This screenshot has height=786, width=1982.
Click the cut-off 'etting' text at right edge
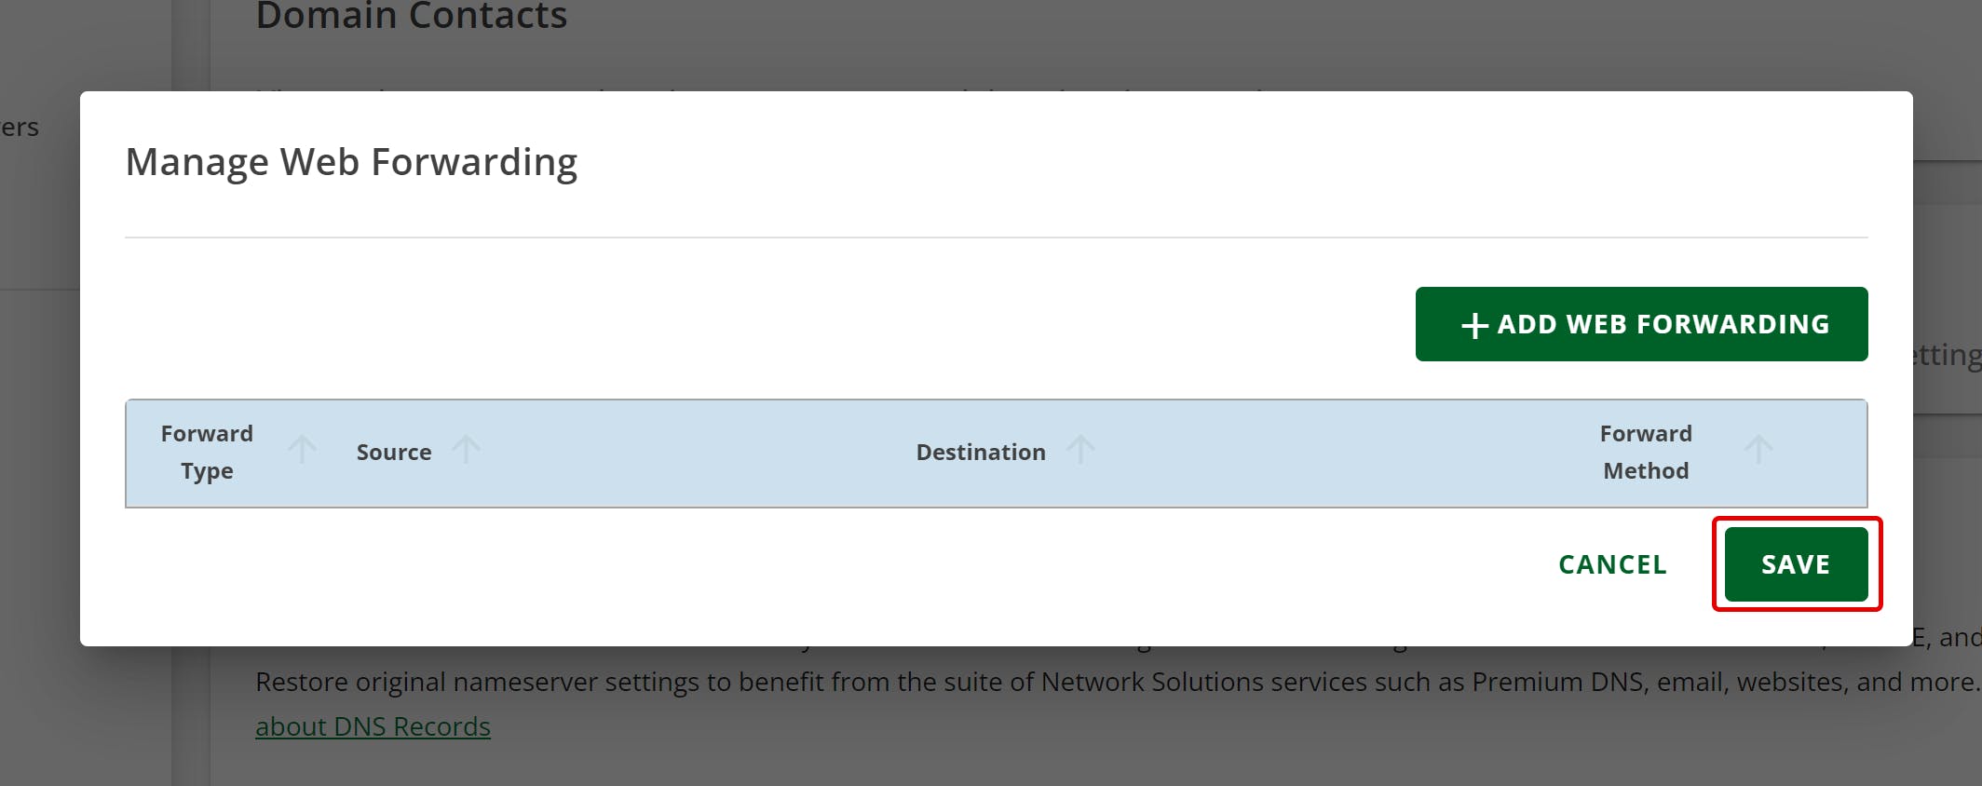point(1947,355)
